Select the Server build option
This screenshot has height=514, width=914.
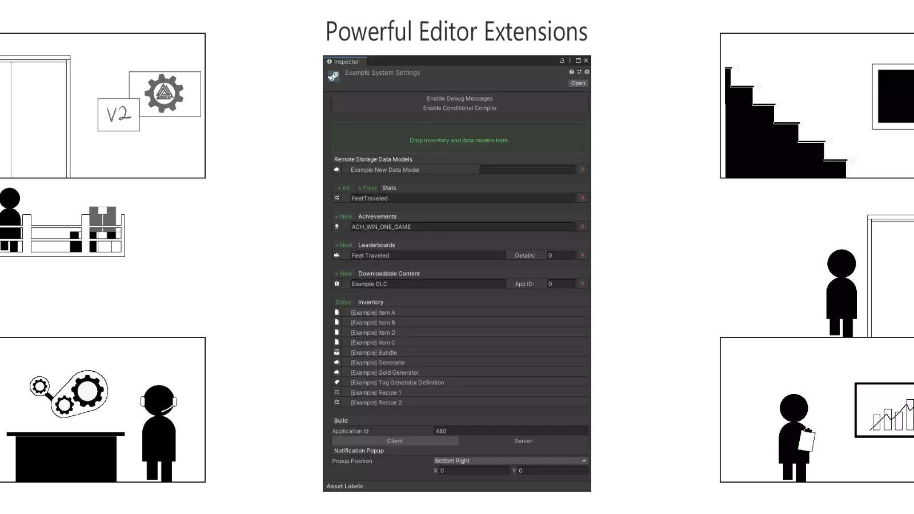(523, 441)
